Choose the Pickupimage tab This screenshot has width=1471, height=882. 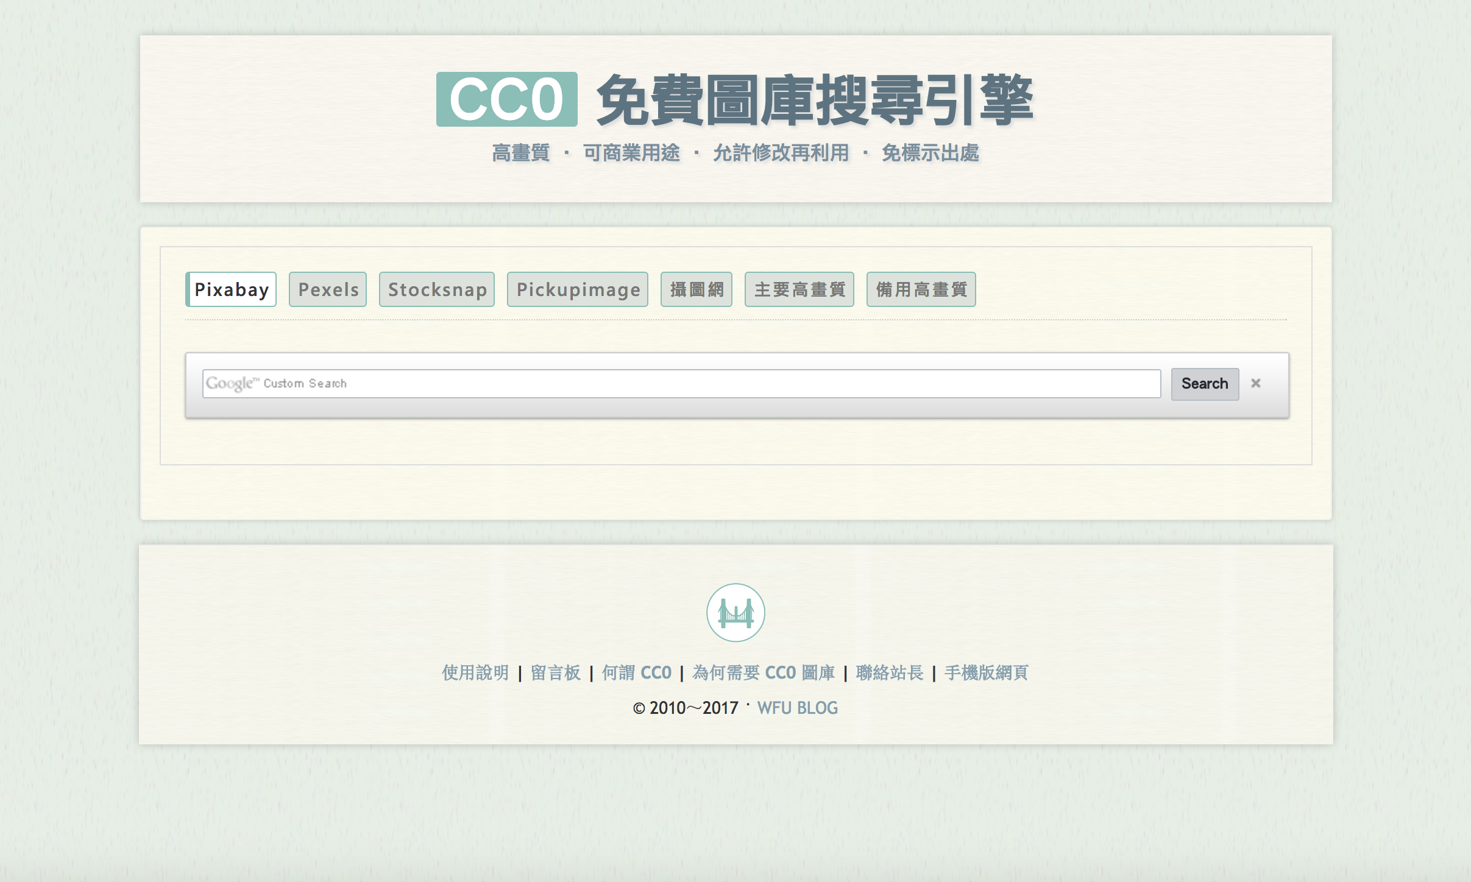click(x=578, y=289)
